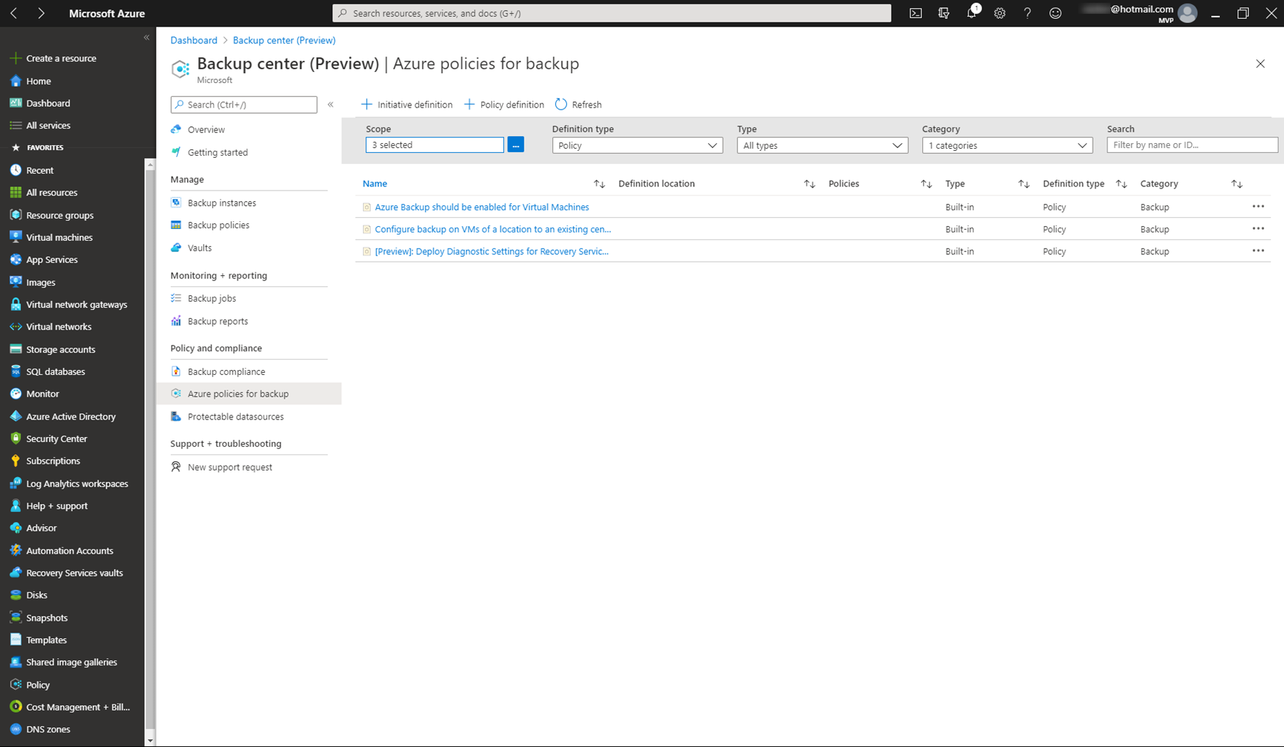The height and width of the screenshot is (747, 1284).
Task: Click the Backup instances icon
Action: (176, 202)
